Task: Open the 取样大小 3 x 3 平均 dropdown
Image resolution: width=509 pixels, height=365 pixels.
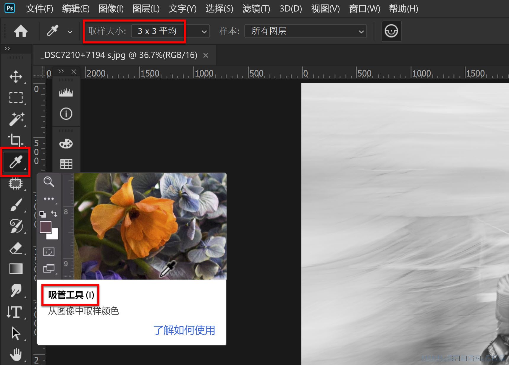Action: point(170,31)
